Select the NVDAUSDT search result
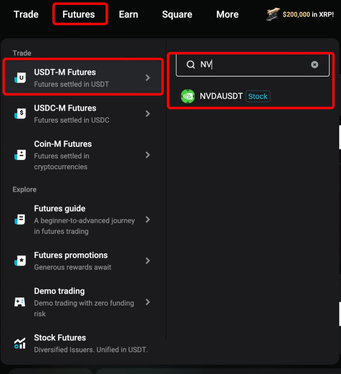Image resolution: width=341 pixels, height=374 pixels. click(221, 96)
